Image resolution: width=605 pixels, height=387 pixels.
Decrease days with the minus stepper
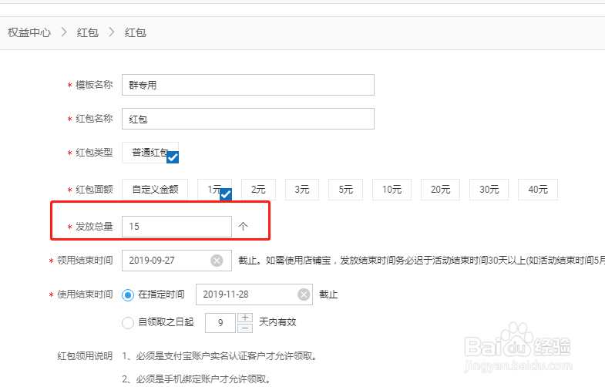pyautogui.click(x=245, y=328)
